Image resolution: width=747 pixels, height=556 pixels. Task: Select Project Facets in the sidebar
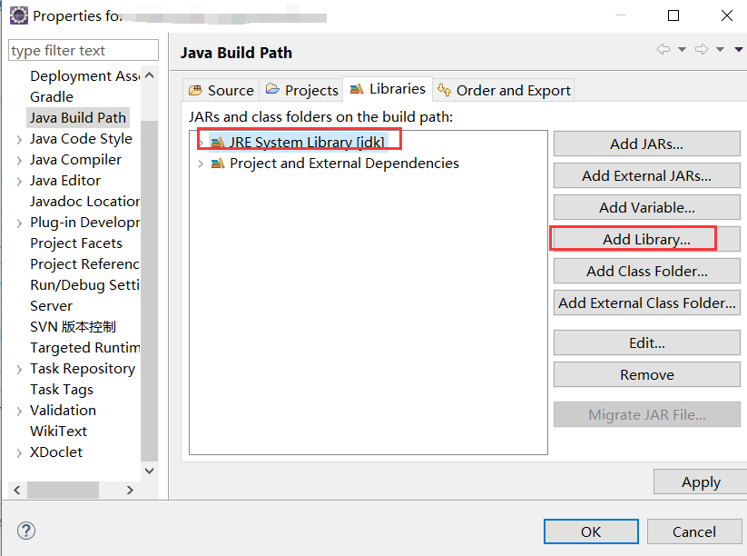point(76,243)
